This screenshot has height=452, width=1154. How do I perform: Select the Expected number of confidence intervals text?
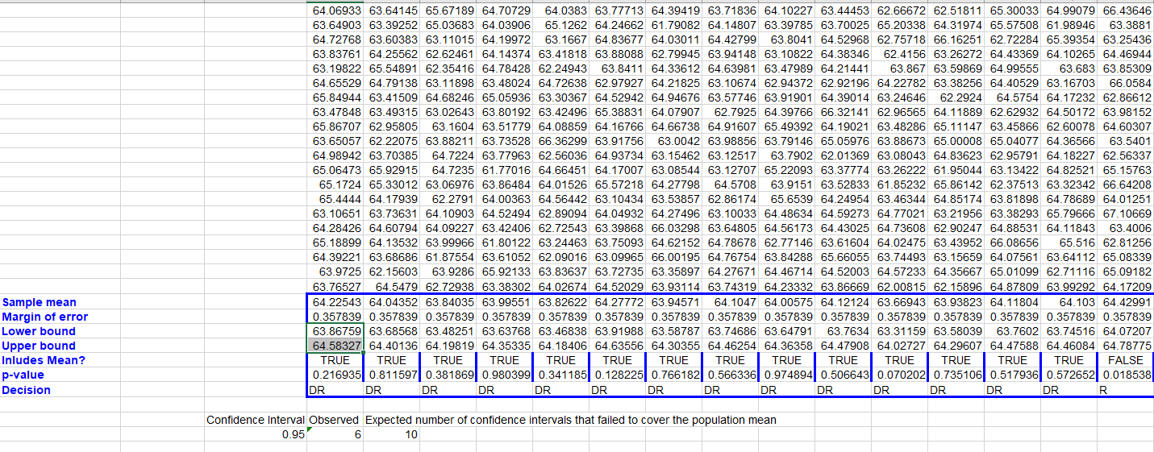[x=571, y=420]
